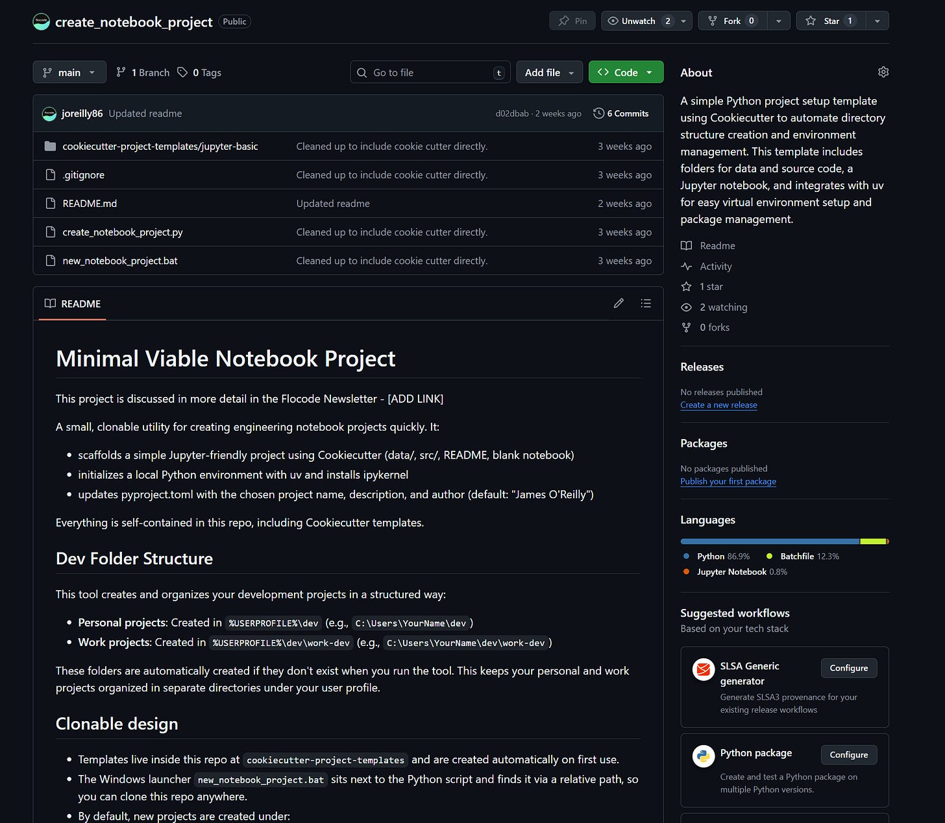Open the .gitignore file

click(x=83, y=175)
